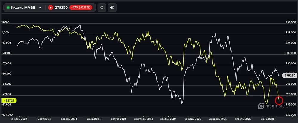Click the green status dot indicator
The image size is (298, 123).
(x=8, y=7)
